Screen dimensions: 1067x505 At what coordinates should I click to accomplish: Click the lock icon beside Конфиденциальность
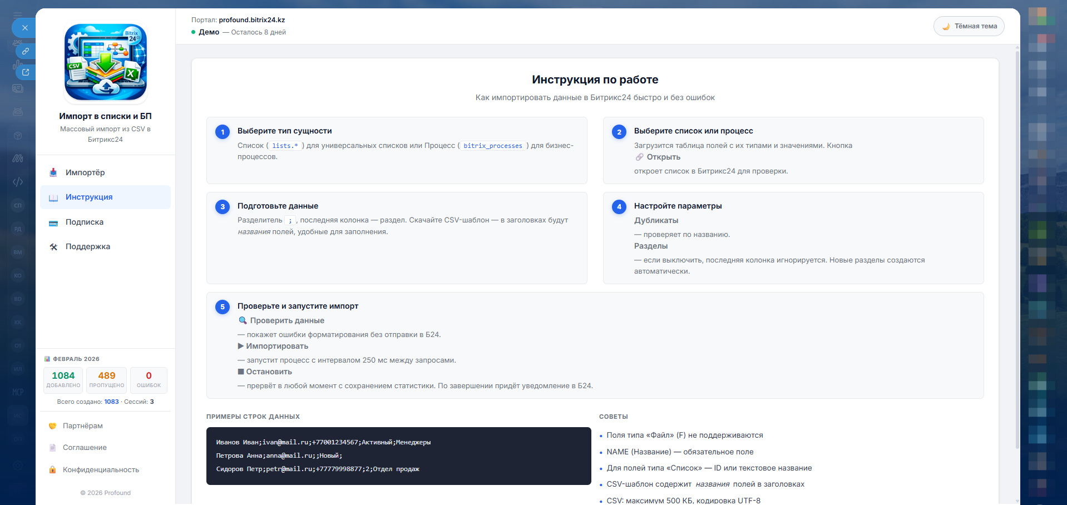(x=52, y=470)
